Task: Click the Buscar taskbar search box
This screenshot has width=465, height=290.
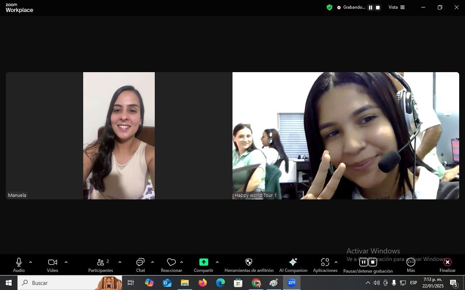Action: click(70, 283)
